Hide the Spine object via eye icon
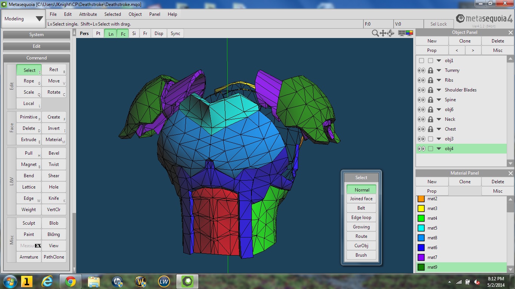515x289 pixels. point(422,100)
